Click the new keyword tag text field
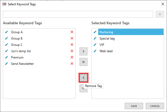167x112 pixels. (78, 14)
